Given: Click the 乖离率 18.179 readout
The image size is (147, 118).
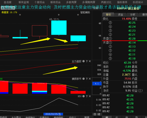Looking at the screenshot, I should click(x=9, y=12).
